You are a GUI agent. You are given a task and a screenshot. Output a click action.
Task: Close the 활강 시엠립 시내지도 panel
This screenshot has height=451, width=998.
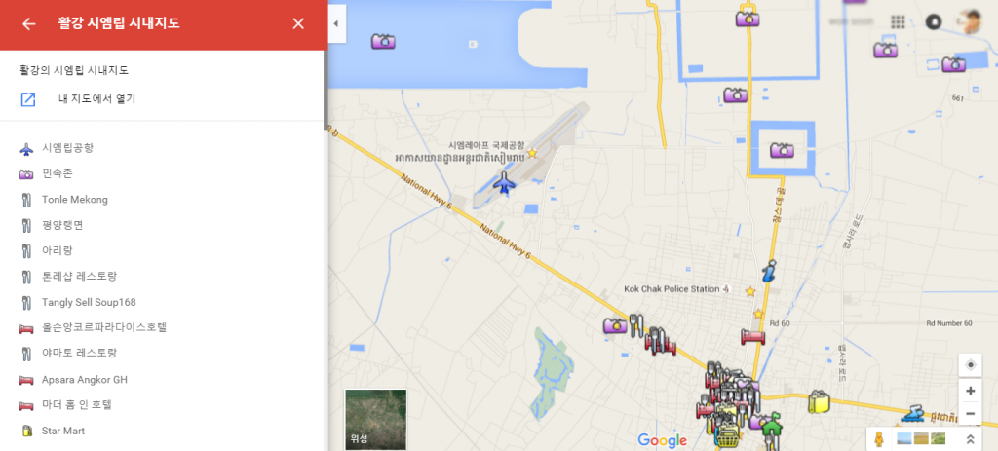click(298, 24)
